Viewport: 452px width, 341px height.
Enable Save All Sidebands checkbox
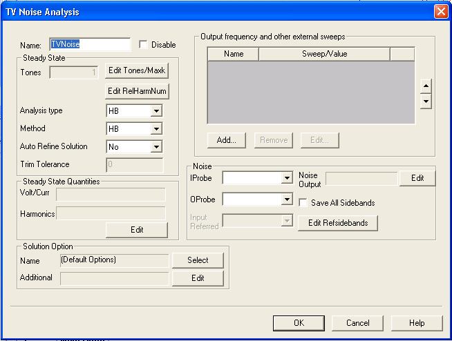pyautogui.click(x=303, y=203)
